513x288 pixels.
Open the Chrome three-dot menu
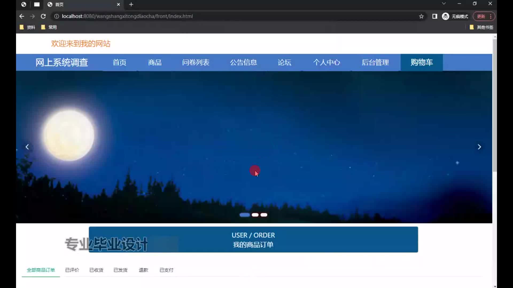click(491, 16)
